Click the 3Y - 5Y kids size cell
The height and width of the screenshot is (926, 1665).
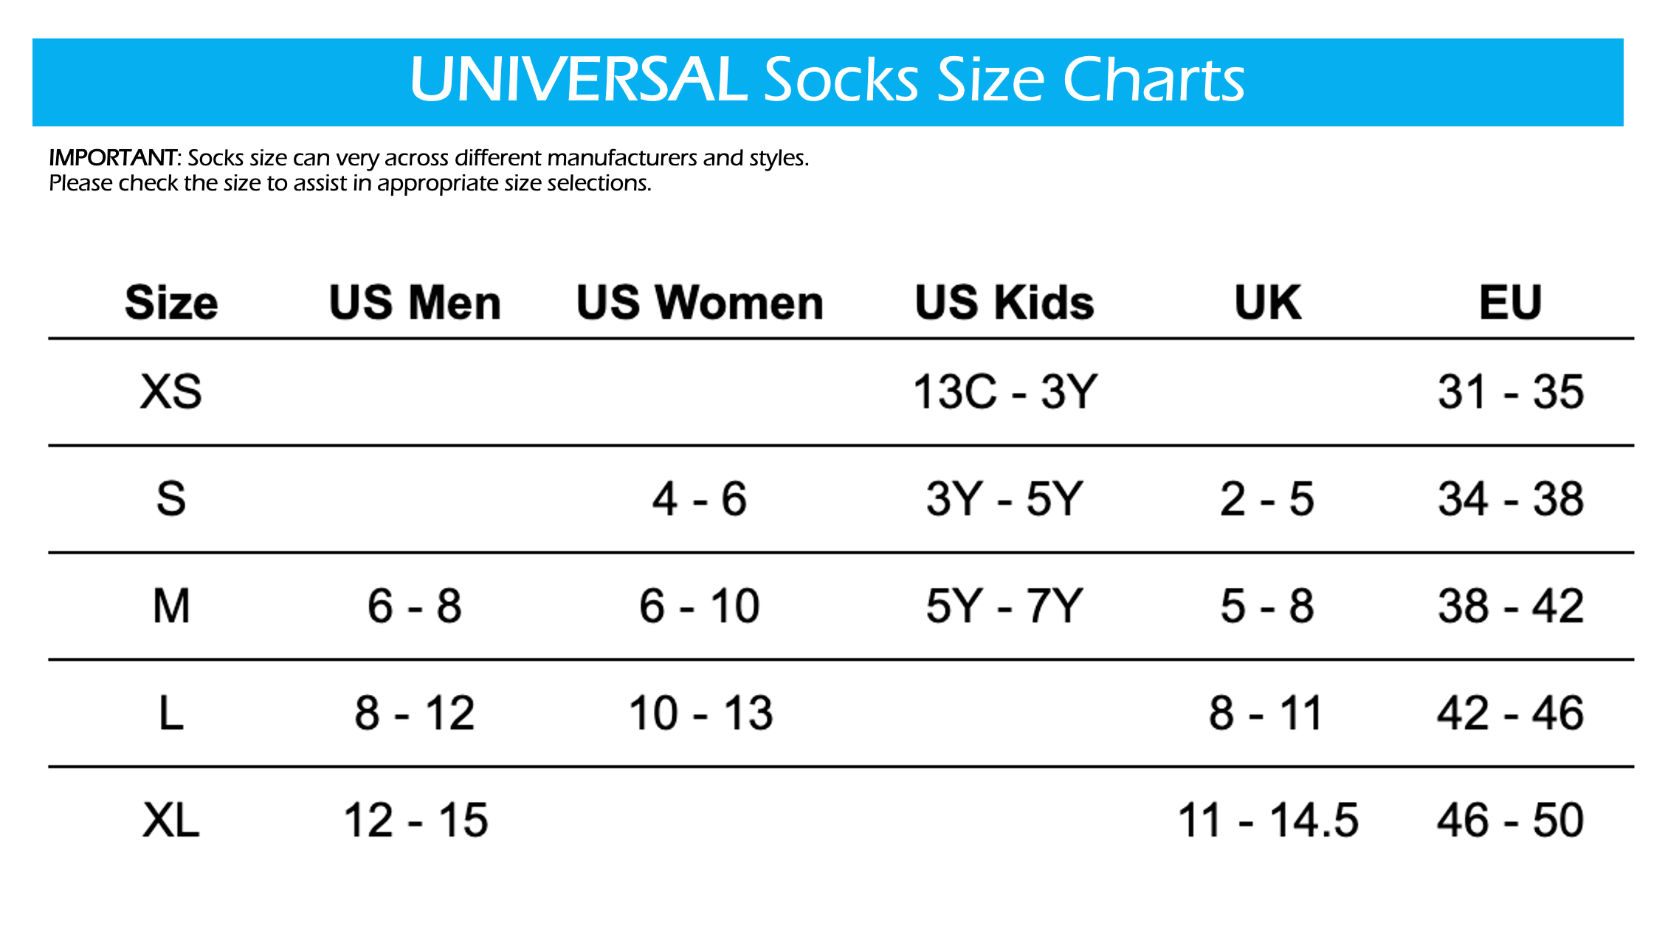coord(1004,499)
